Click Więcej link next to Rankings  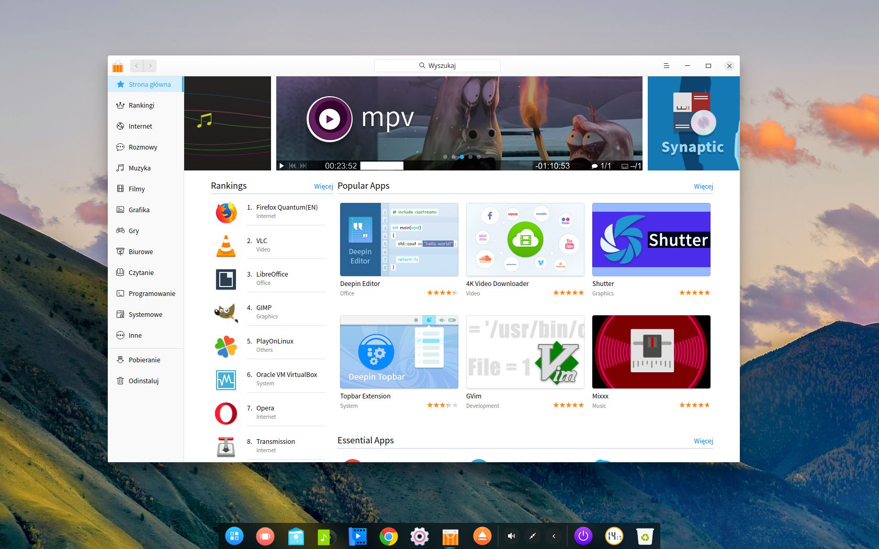coord(323,187)
